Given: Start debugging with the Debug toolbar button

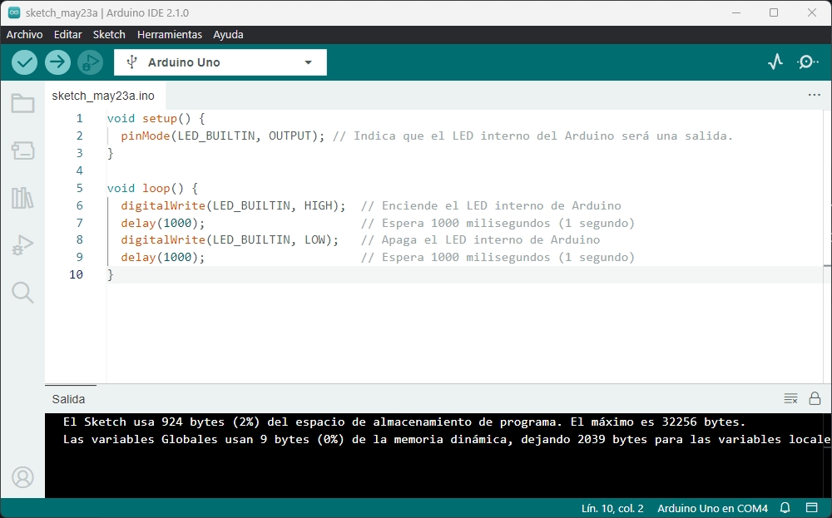Looking at the screenshot, I should click(90, 62).
